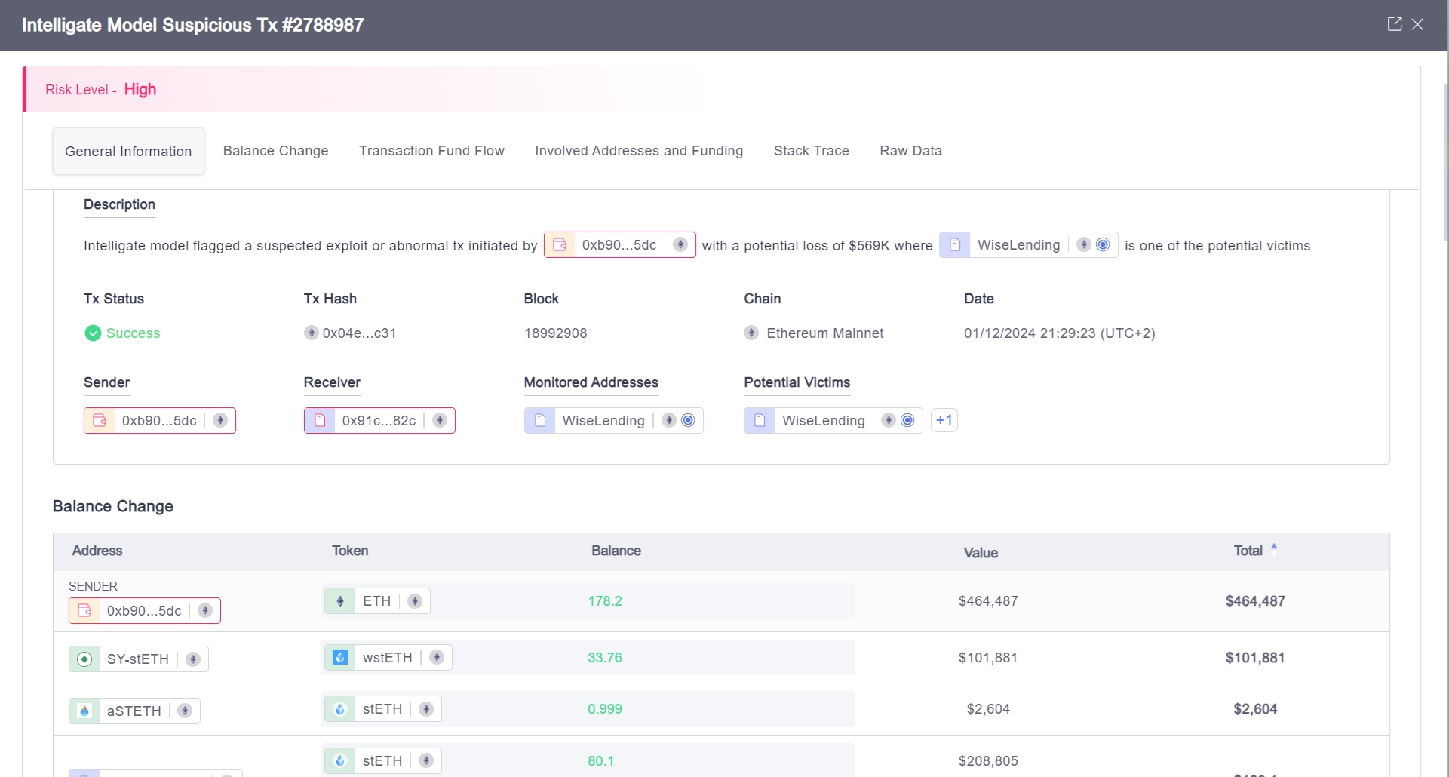Open the Raw Data tab
1449x777 pixels.
pos(910,151)
